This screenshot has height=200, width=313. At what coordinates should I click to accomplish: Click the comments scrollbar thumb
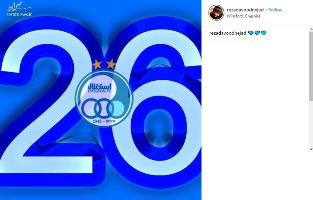click(311, 66)
